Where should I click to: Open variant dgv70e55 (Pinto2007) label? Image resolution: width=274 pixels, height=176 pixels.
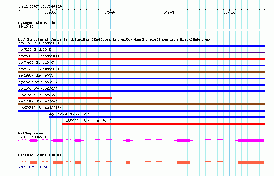(x=37, y=62)
